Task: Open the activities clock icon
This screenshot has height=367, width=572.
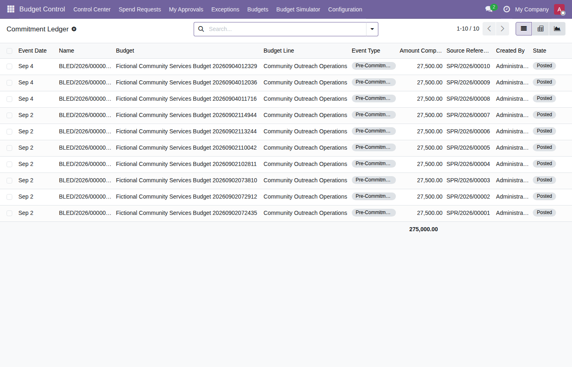Action: point(507,9)
